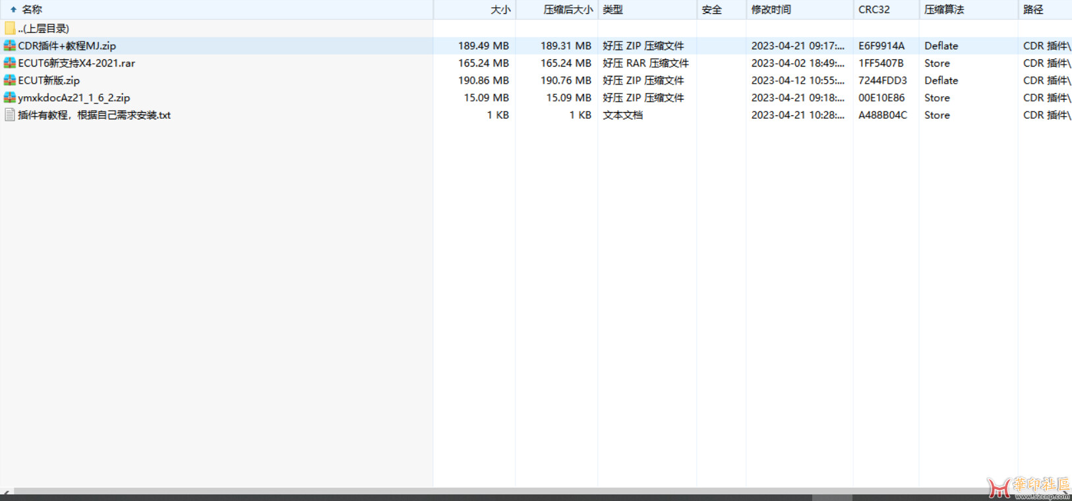Click the CRC32 value 00E10E86
The image size is (1072, 501).
pos(881,97)
